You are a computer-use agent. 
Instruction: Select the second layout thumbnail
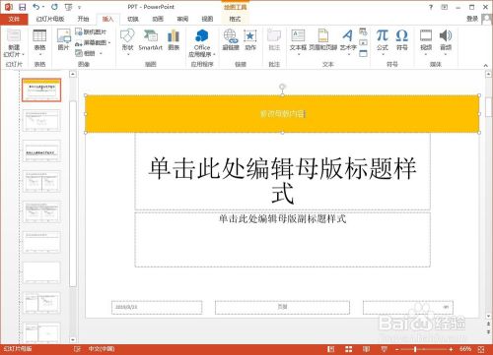[41, 120]
